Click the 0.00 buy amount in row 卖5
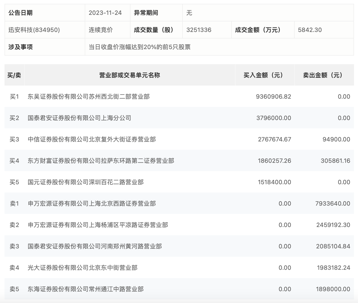The height and width of the screenshot is (303, 358). [285, 289]
